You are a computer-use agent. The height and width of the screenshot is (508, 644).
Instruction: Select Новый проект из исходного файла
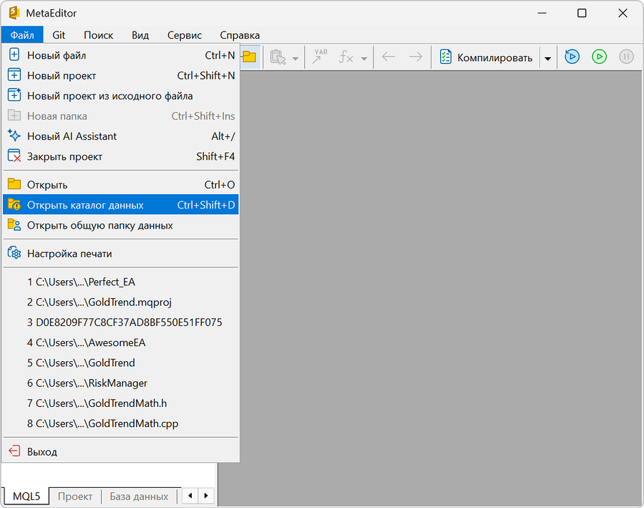[121, 95]
